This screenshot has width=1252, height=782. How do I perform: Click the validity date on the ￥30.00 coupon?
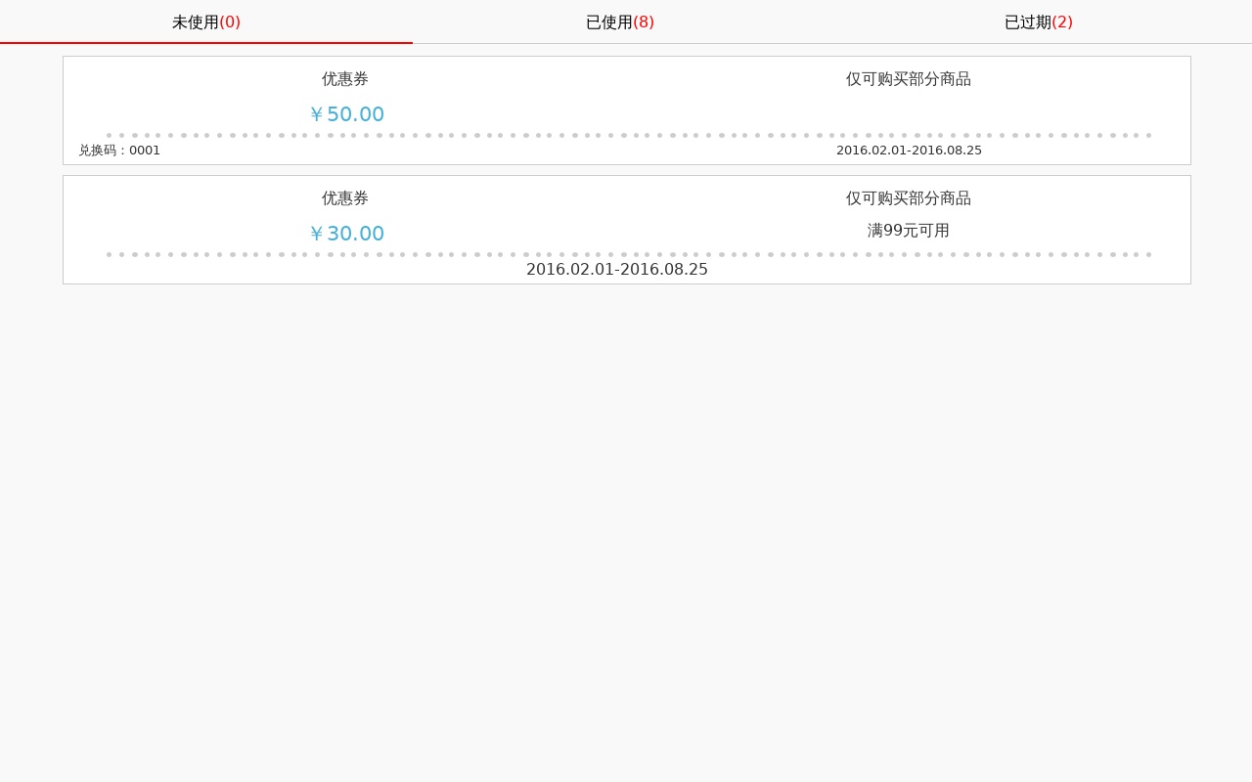[x=617, y=269]
